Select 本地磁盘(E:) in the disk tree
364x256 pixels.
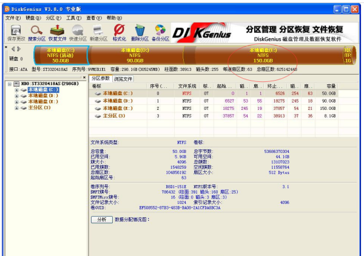(x=43, y=102)
